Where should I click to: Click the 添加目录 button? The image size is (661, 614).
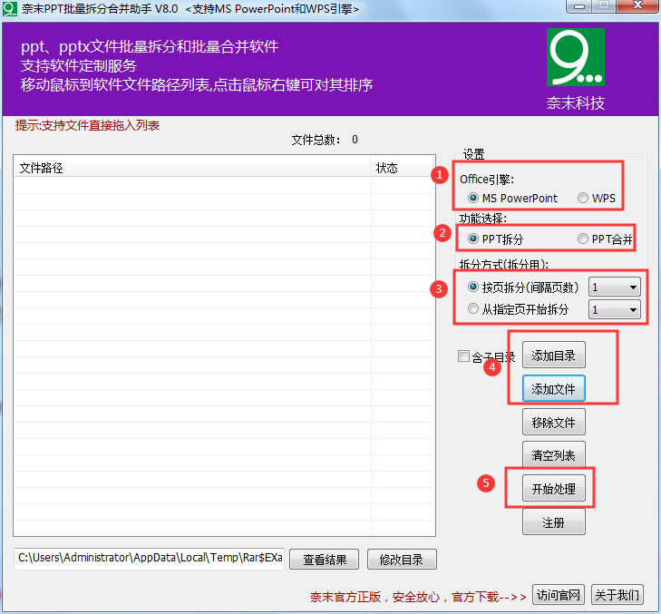click(x=553, y=355)
